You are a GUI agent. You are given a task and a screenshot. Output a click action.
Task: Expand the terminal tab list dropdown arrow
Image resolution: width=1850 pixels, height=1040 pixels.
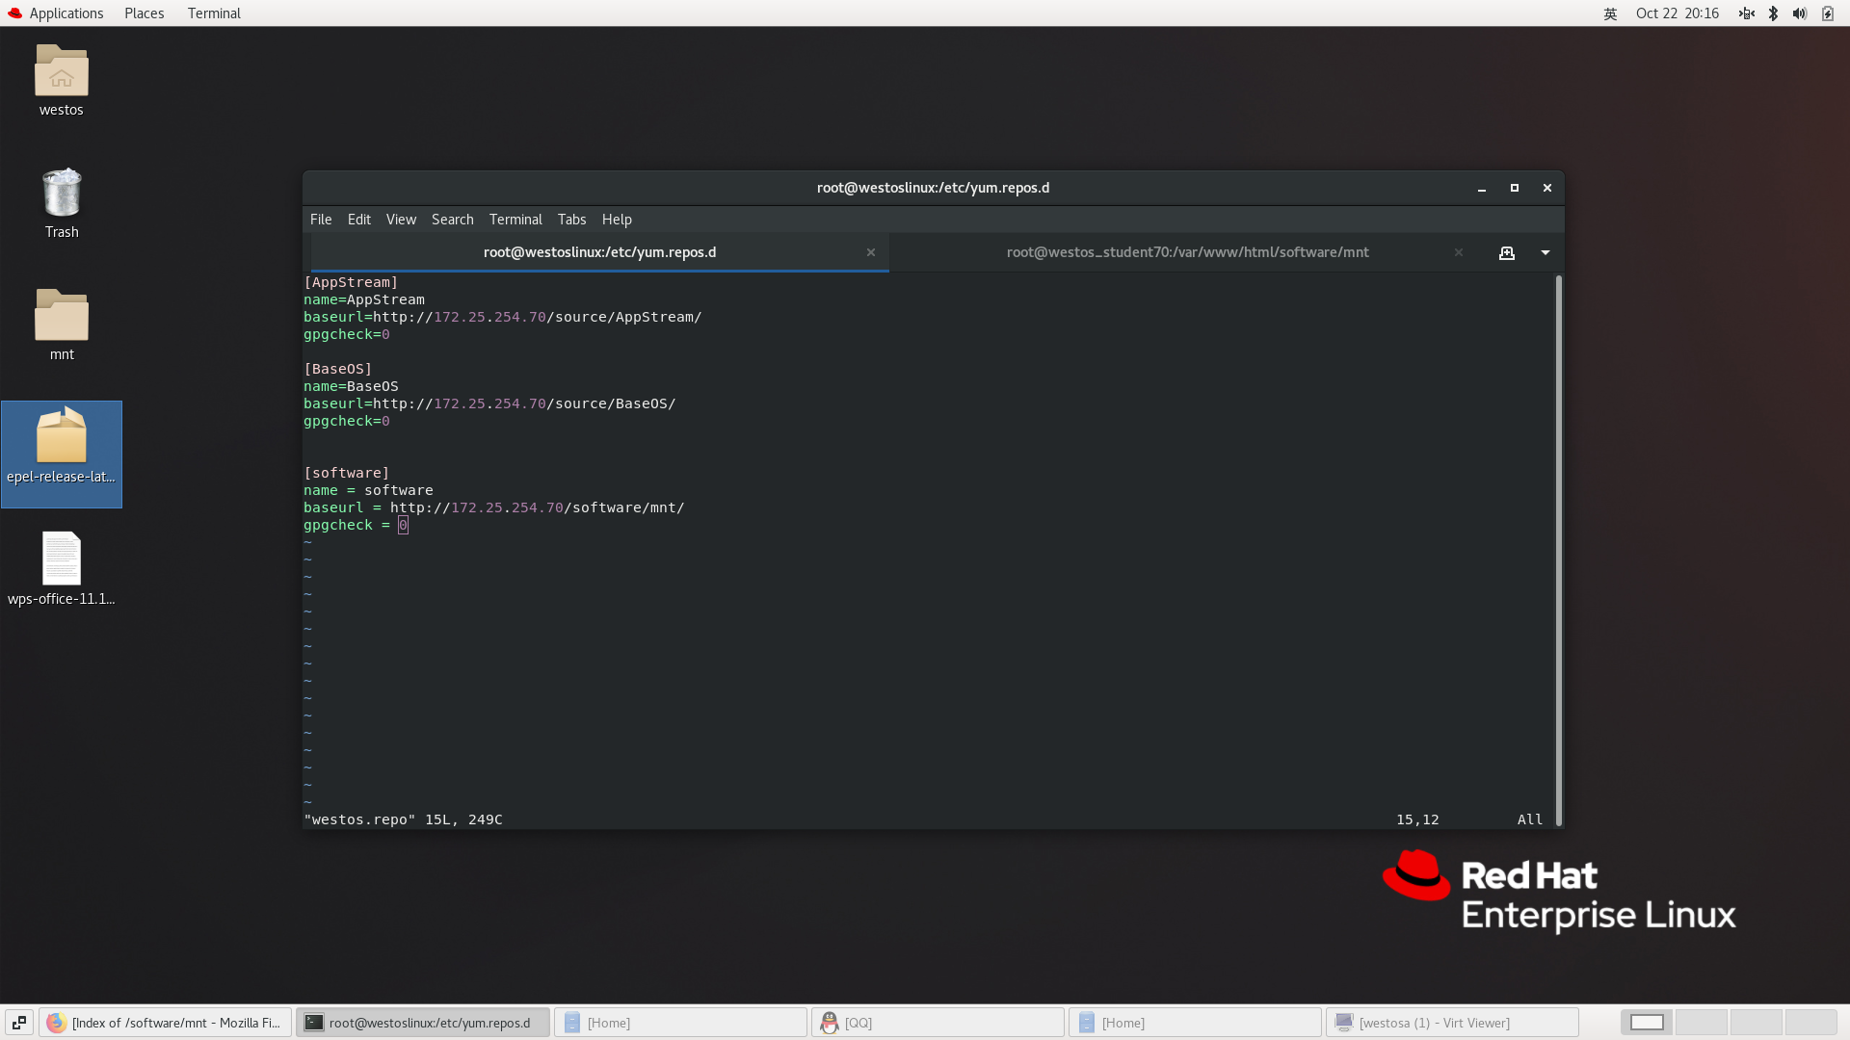tap(1546, 252)
